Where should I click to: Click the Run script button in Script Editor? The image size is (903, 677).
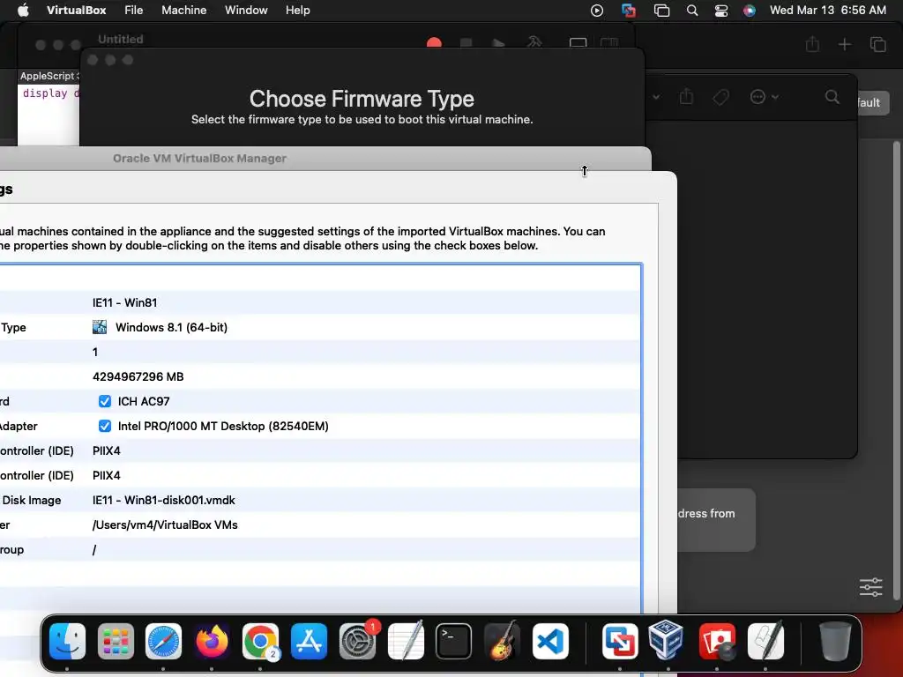(499, 44)
